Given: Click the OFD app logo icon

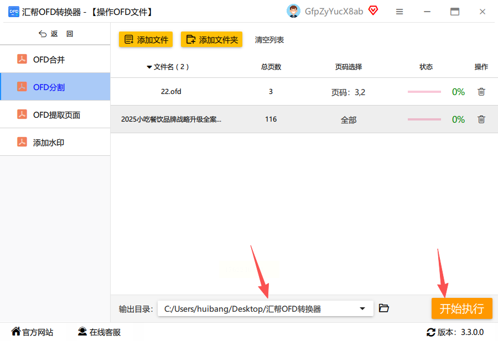Looking at the screenshot, I should (x=14, y=12).
